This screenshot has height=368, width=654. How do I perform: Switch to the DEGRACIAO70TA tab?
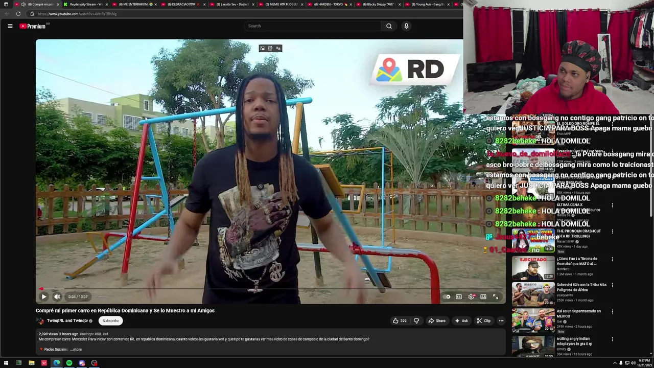[x=183, y=4]
